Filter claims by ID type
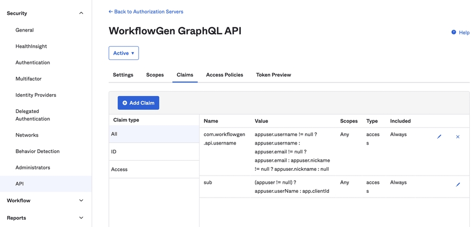The image size is (473, 227). [114, 152]
